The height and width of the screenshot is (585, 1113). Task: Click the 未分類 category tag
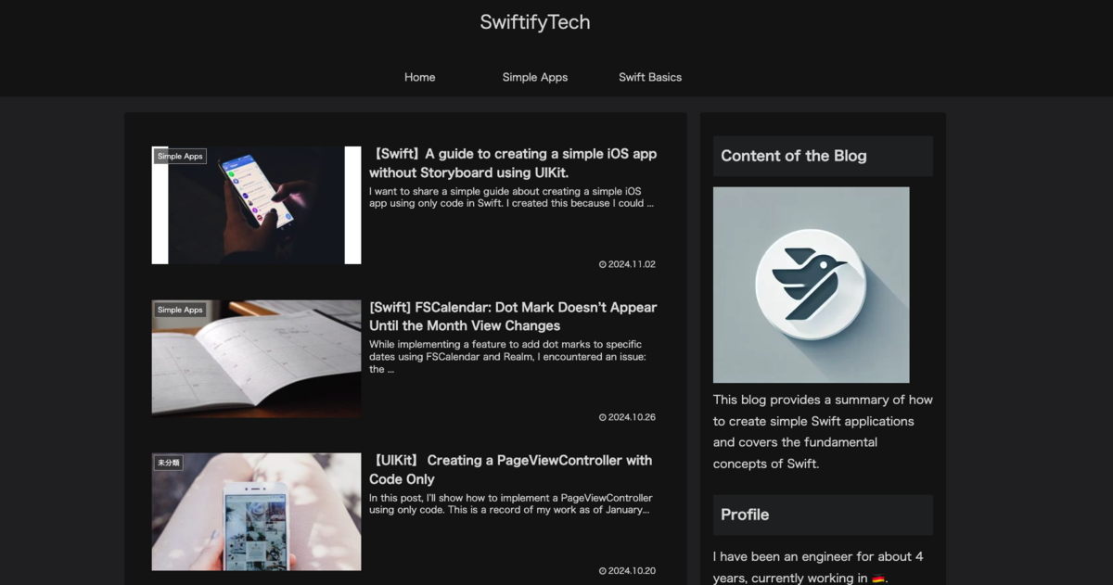coord(168,462)
